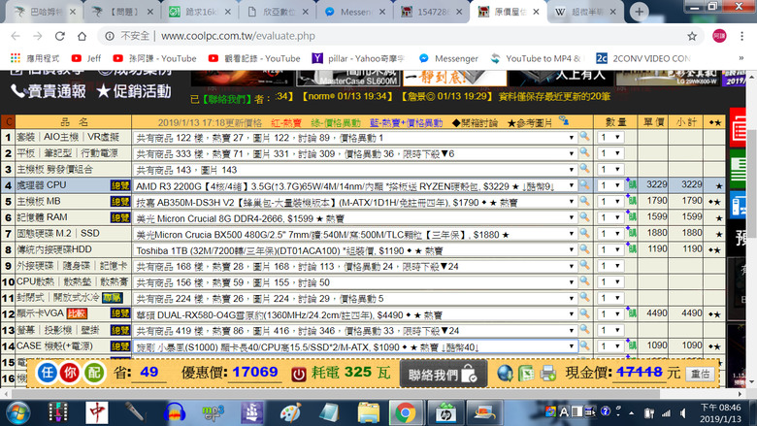Screen dimensions: 757x426
Task: Open the 顯示卡VGA product dropdown
Action: tap(355, 314)
